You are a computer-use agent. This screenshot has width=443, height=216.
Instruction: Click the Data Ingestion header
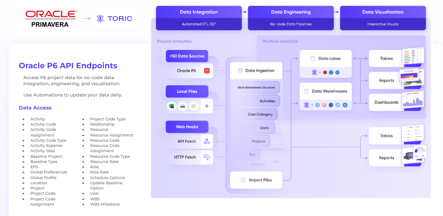(256, 71)
